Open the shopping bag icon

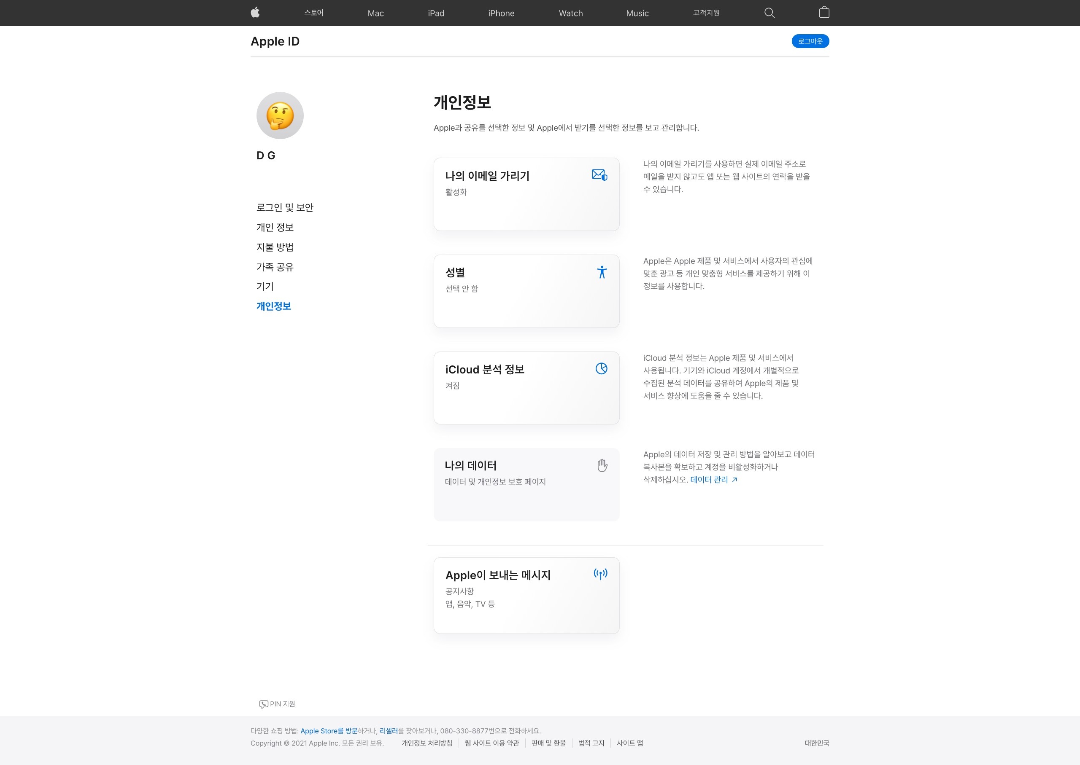click(x=823, y=13)
